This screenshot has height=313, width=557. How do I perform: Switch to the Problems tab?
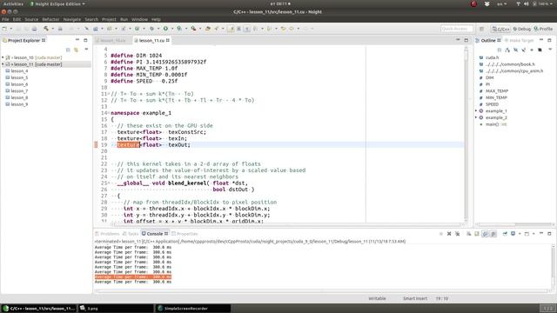point(107,234)
